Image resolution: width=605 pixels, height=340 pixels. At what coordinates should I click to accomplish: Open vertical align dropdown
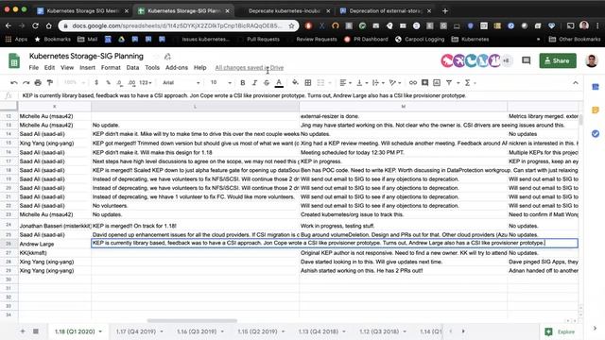pos(361,82)
